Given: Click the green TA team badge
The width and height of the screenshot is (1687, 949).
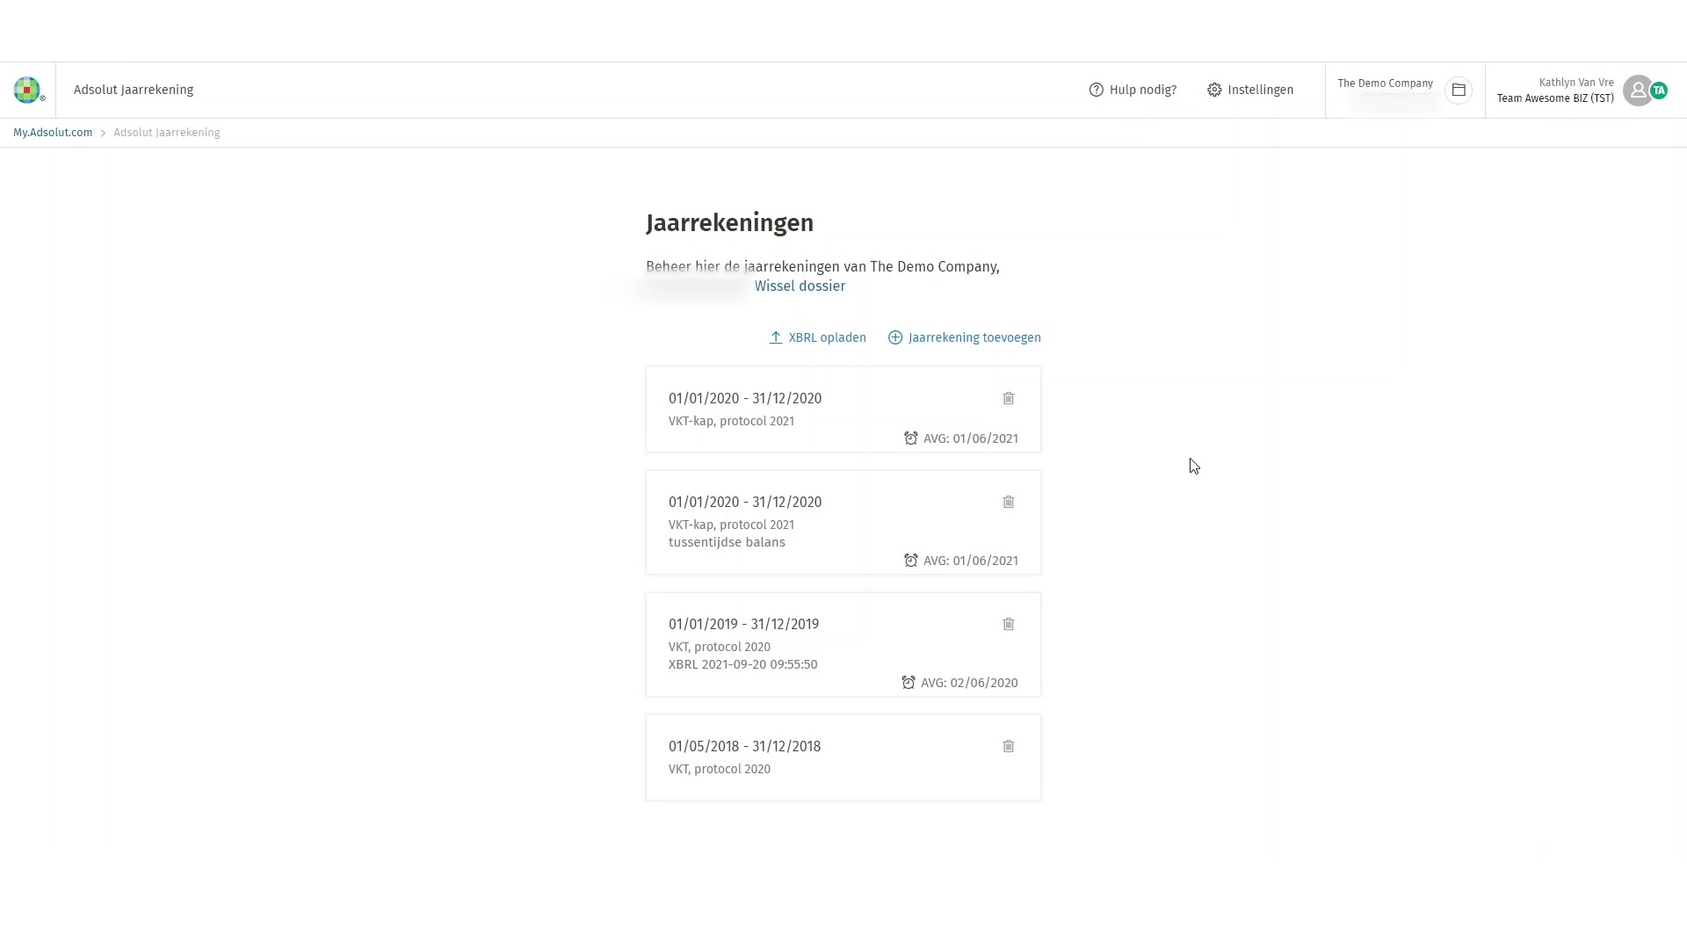Looking at the screenshot, I should (x=1659, y=90).
